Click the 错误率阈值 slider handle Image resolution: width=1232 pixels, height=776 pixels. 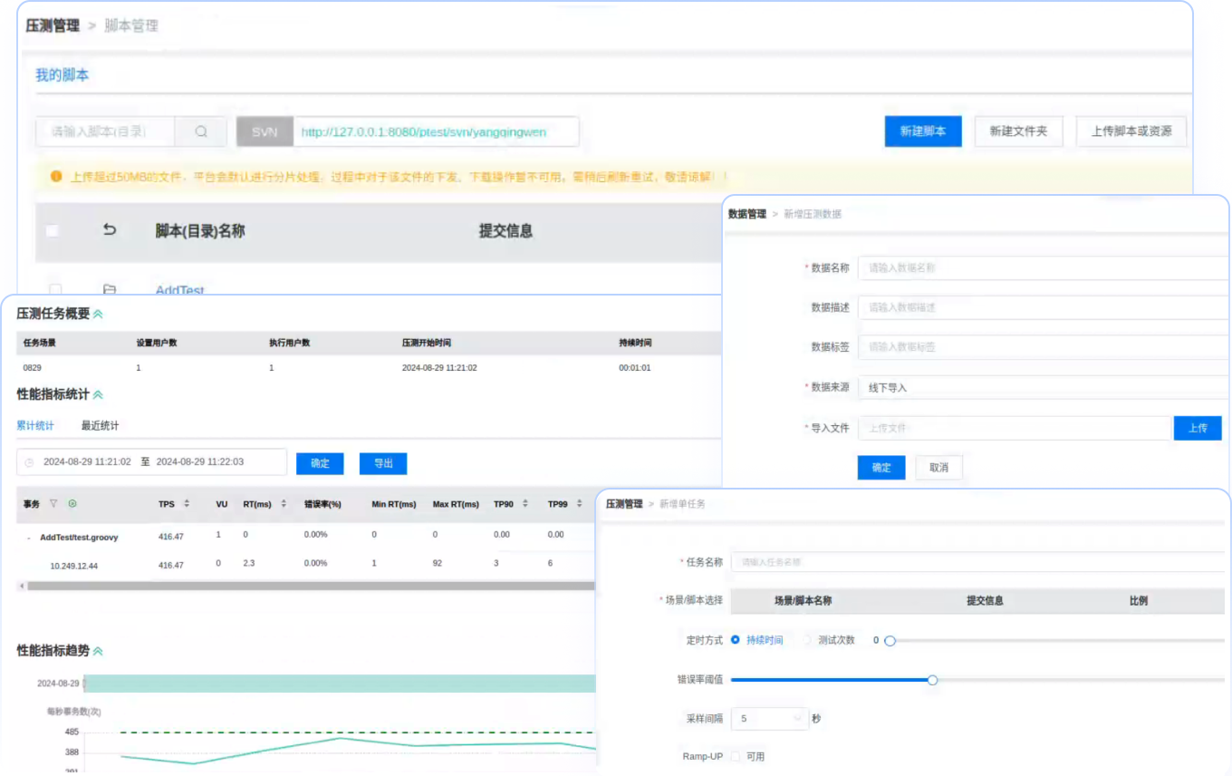932,680
